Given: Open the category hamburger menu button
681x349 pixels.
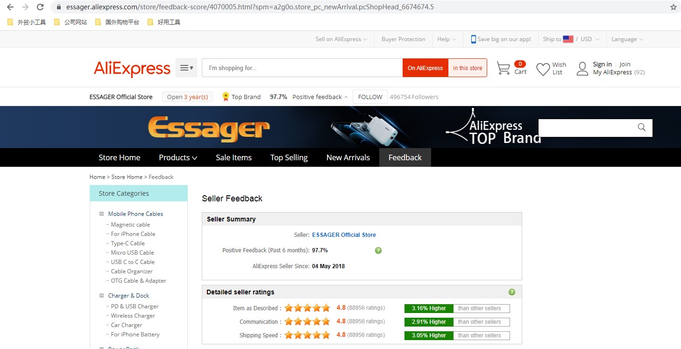Looking at the screenshot, I should 186,68.
